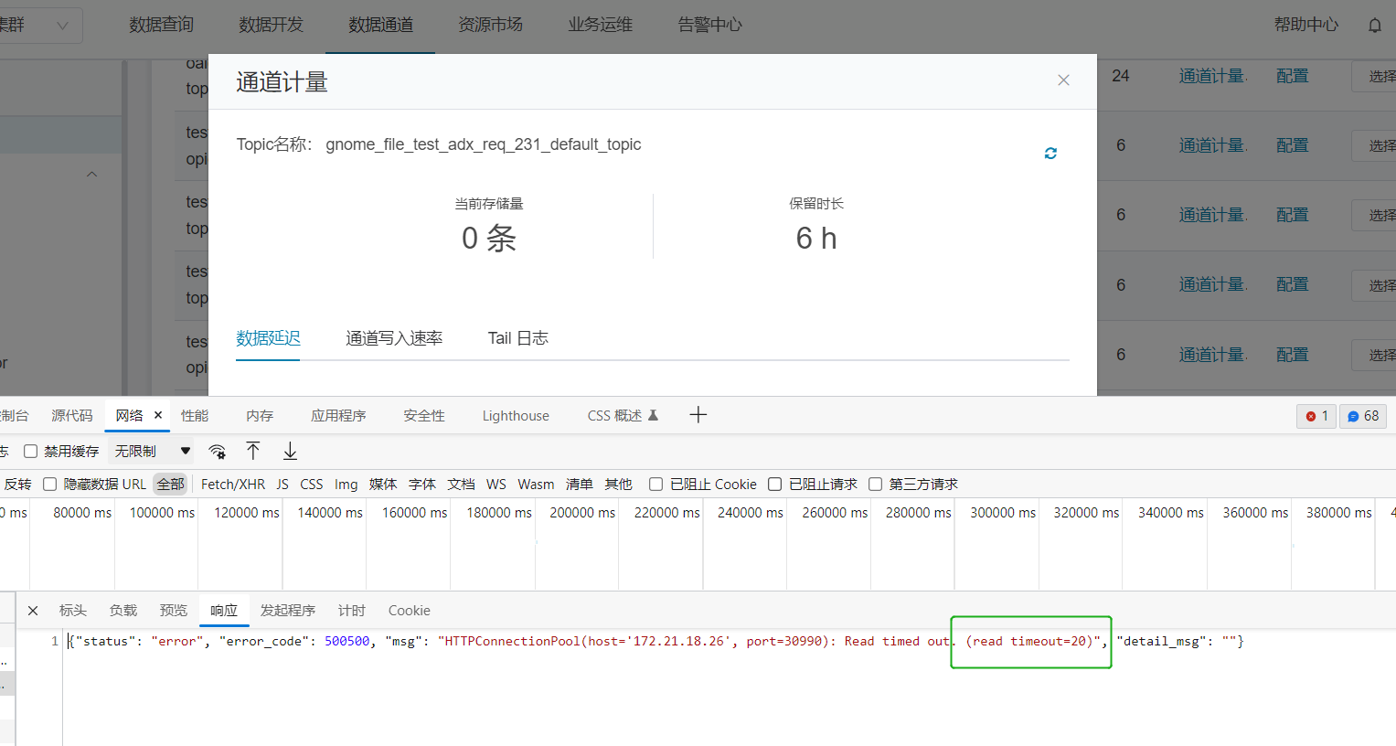This screenshot has width=1396, height=746.
Task: Open 业务运维 navigation item
Action: point(600,25)
